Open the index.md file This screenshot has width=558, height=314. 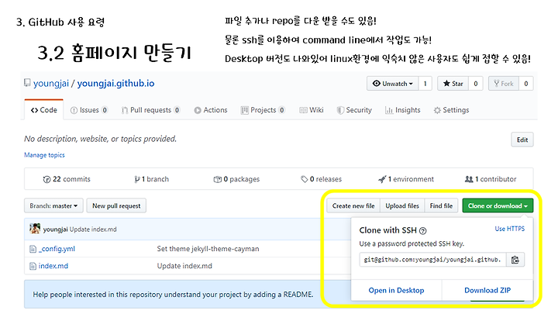(53, 266)
